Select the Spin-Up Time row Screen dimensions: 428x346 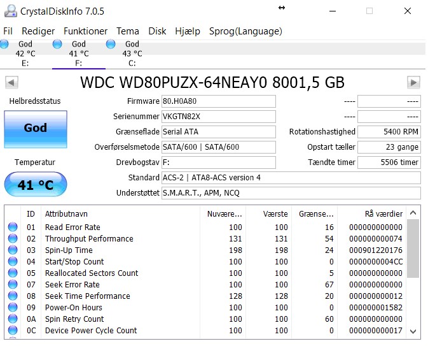[x=205, y=250]
